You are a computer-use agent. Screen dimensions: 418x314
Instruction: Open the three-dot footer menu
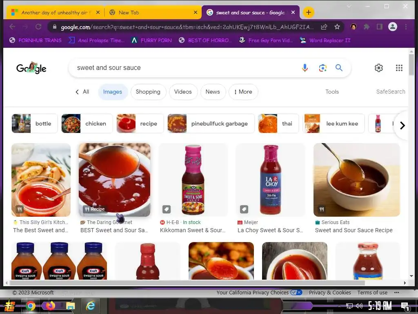[x=397, y=292]
